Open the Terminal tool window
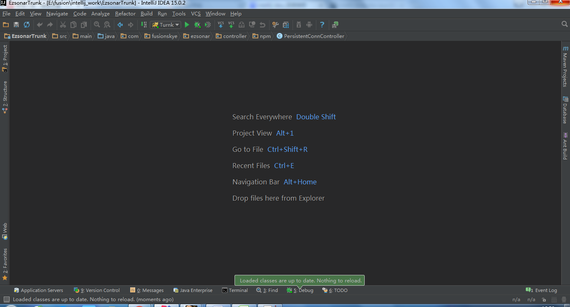 tap(235, 290)
